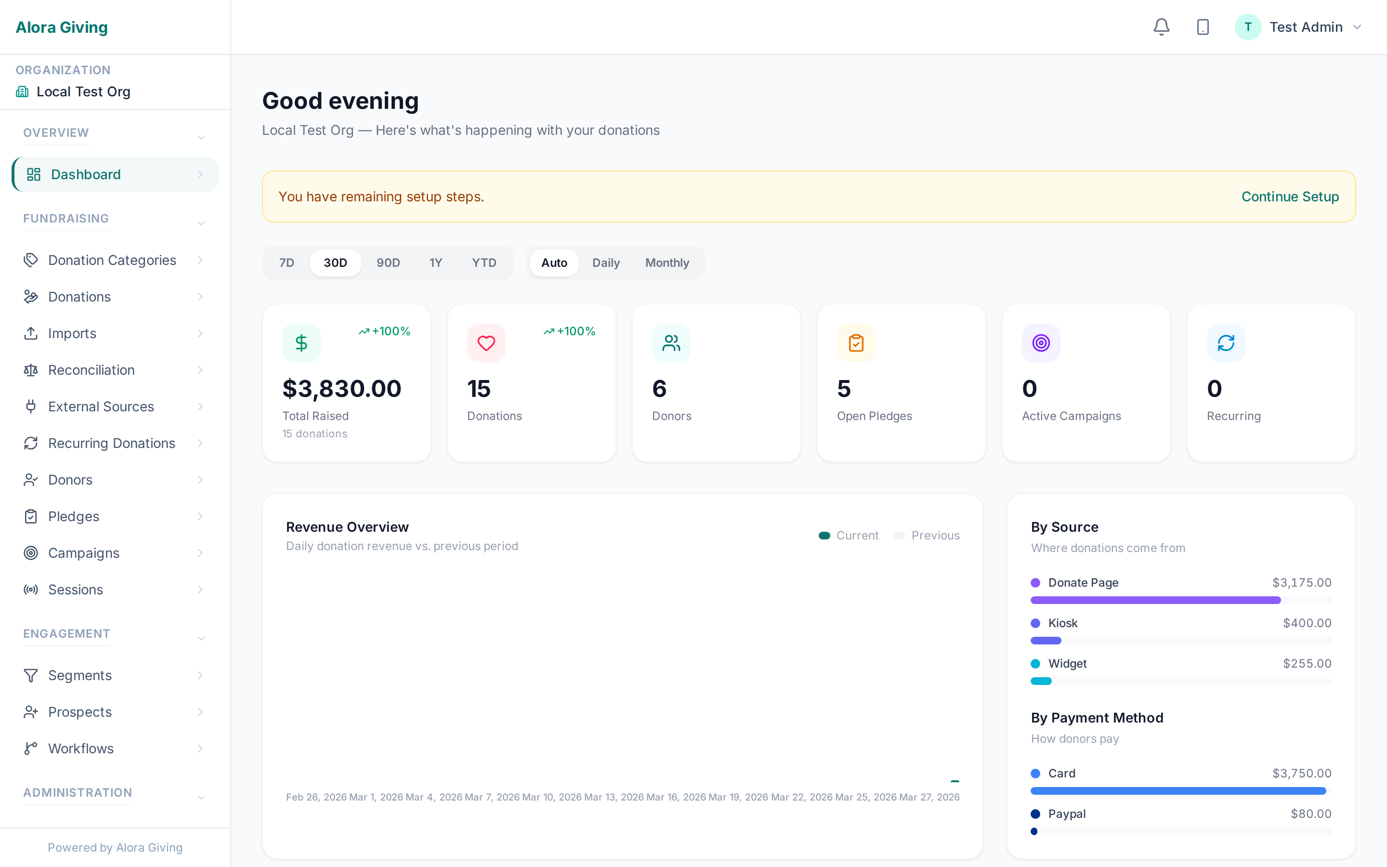The image size is (1387, 867).
Task: Select the YTD time range
Action: (484, 263)
